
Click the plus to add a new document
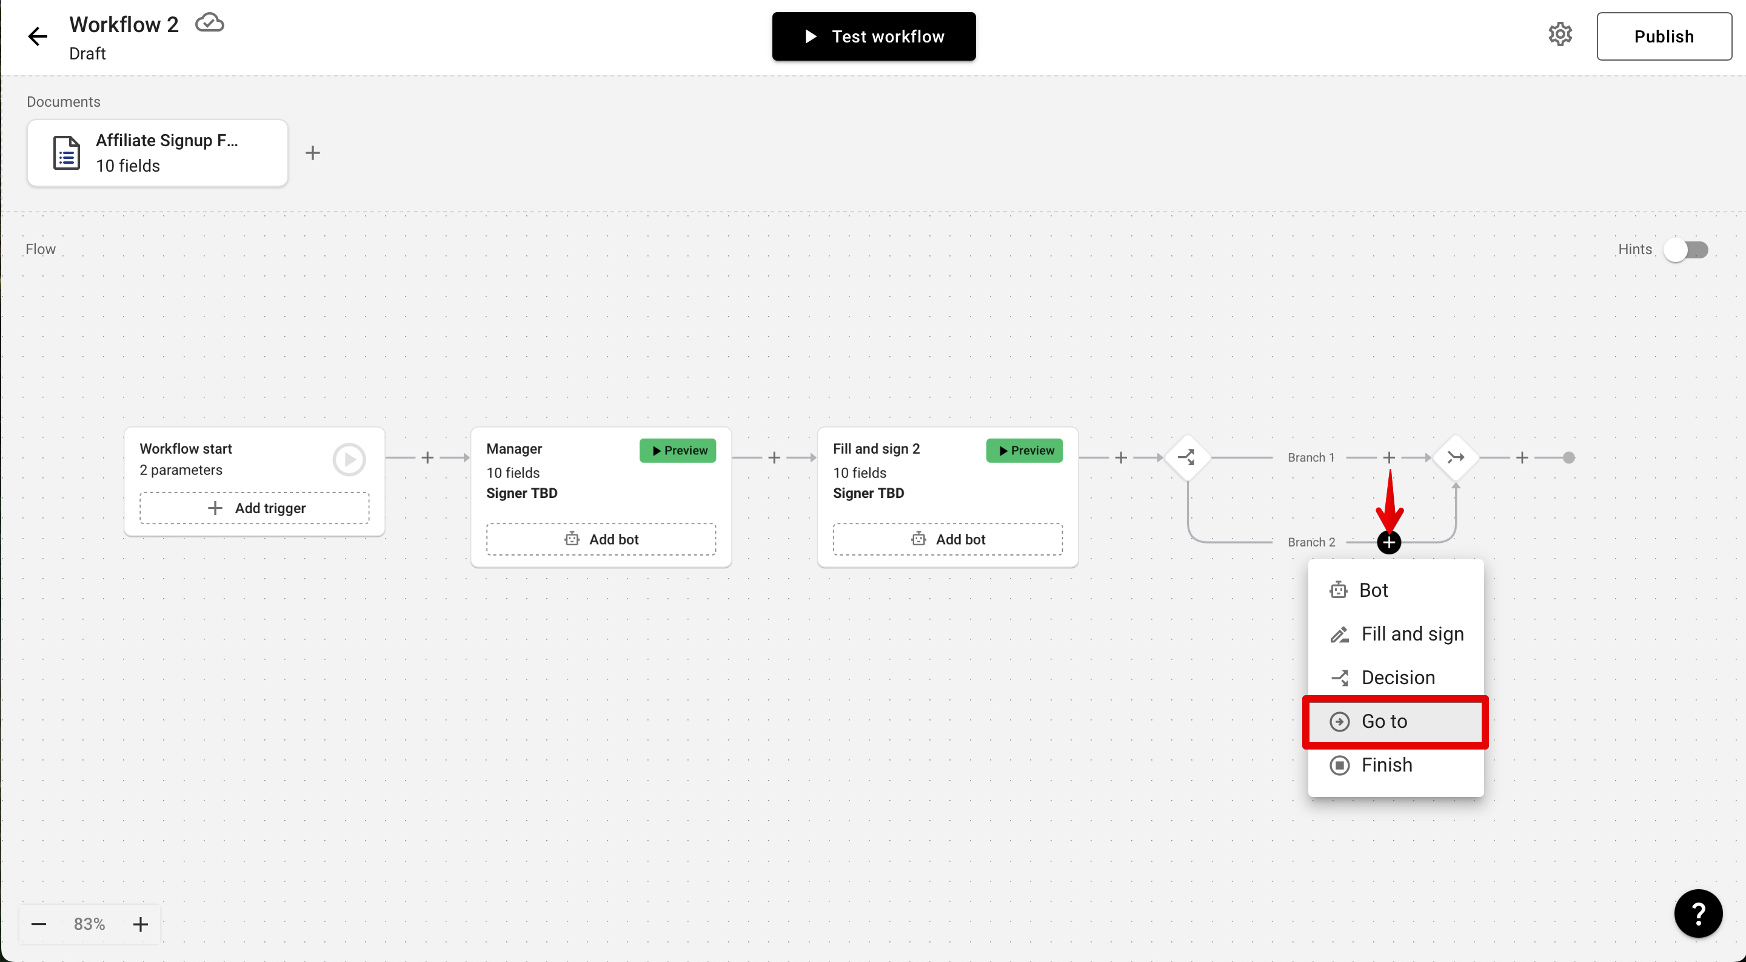pos(312,152)
